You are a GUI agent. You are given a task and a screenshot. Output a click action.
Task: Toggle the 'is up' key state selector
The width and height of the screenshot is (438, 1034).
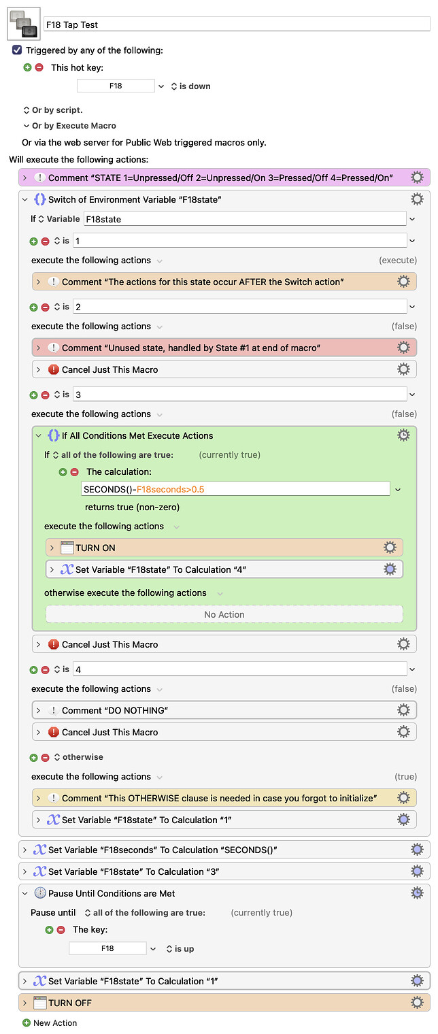click(x=180, y=949)
